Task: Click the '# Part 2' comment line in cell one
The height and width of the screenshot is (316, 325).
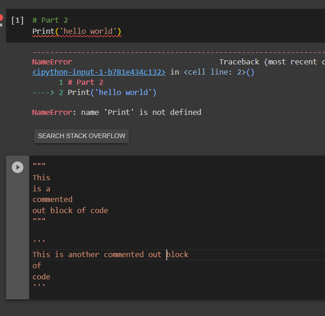Action: click(x=50, y=20)
